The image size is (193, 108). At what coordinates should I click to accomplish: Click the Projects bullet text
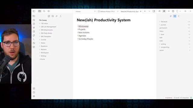click(x=82, y=29)
